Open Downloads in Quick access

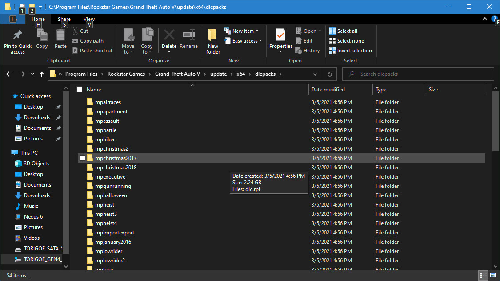coord(37,117)
